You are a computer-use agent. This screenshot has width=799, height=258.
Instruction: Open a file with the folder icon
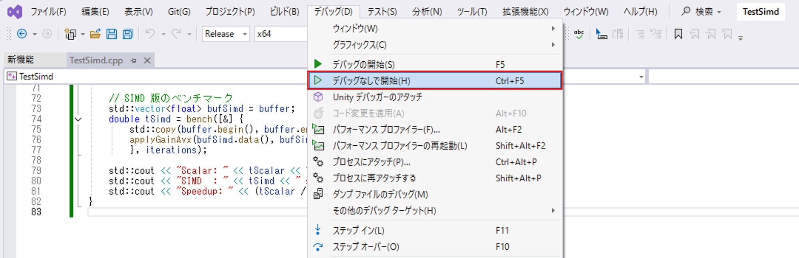coord(95,34)
